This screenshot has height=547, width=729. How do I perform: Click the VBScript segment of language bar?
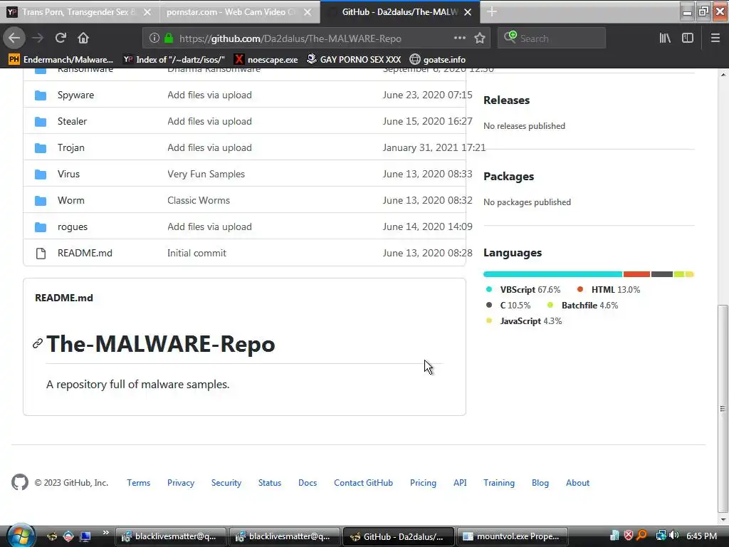552,274
